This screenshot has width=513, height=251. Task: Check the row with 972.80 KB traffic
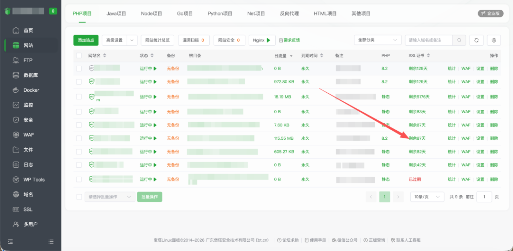[79, 82]
